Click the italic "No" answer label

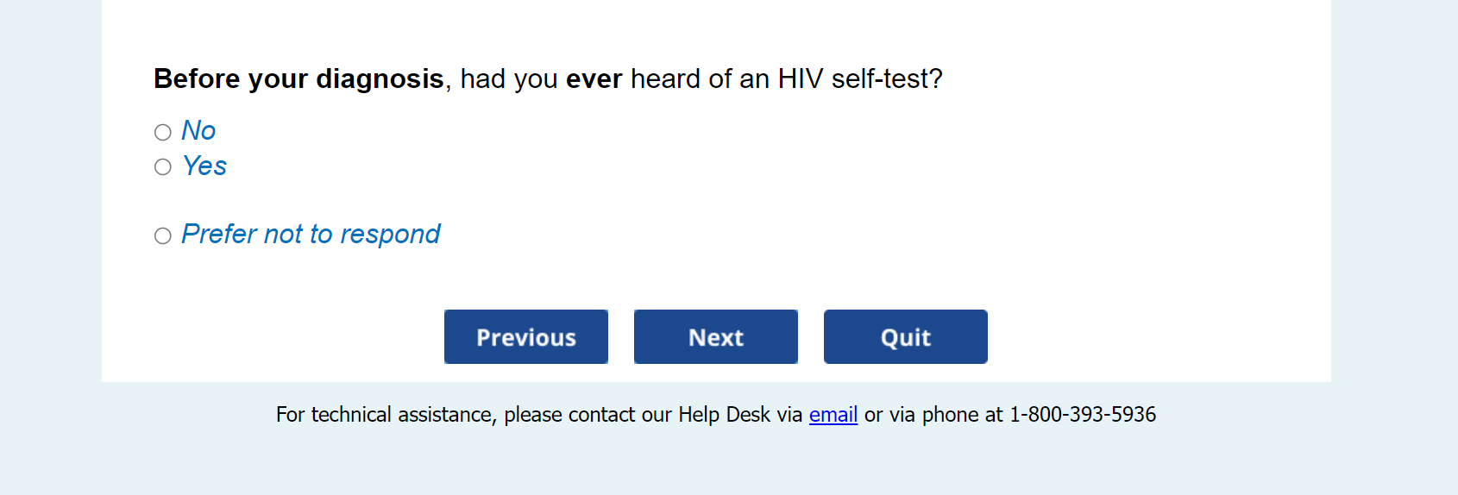198,131
